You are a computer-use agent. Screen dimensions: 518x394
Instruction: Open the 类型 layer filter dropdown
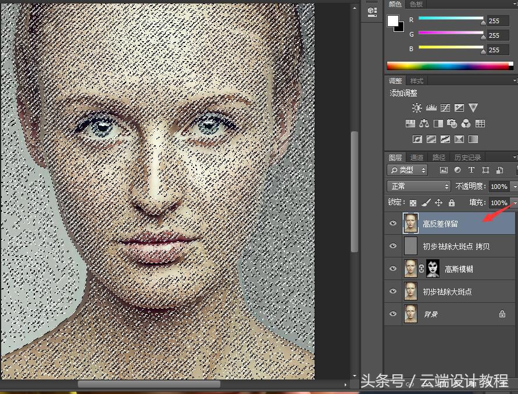(x=408, y=170)
